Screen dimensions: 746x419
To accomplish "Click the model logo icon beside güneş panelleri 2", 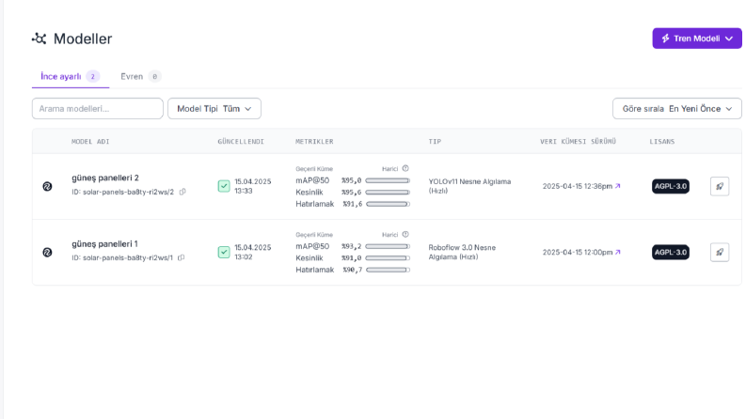I will tap(47, 186).
